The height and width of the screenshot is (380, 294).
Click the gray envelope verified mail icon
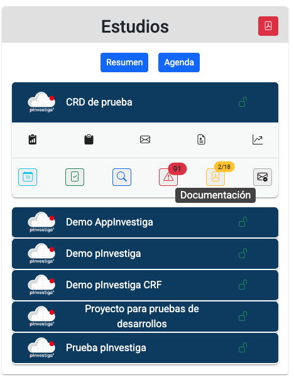(x=262, y=177)
